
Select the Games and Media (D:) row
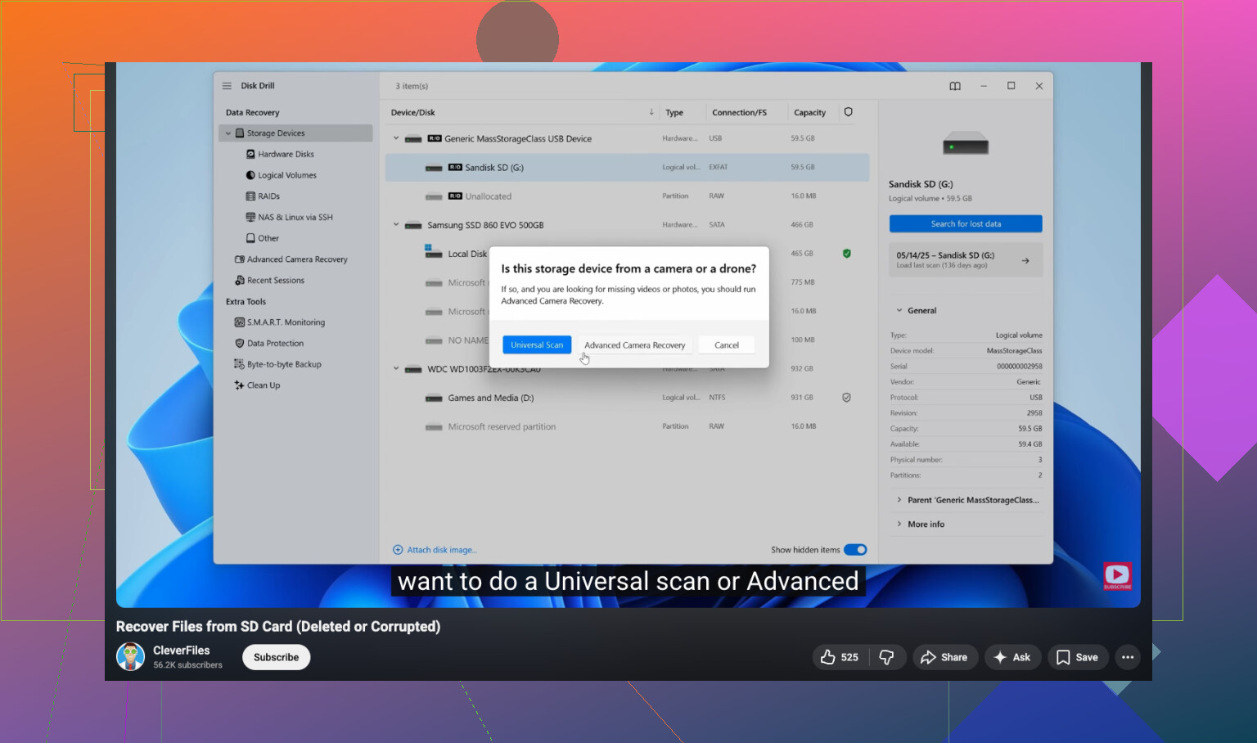coord(627,398)
